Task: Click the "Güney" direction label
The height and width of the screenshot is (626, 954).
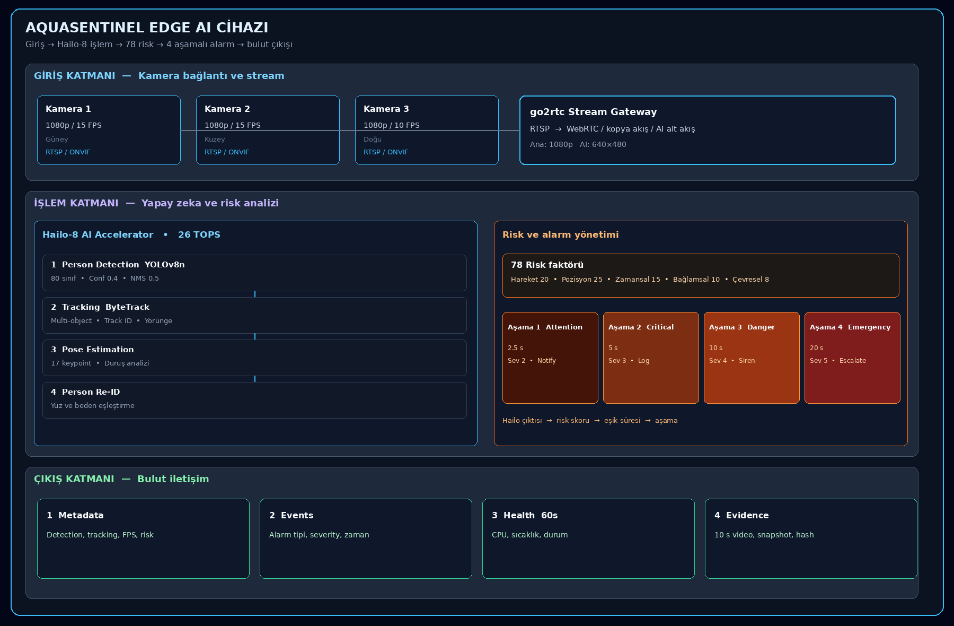Action: 57,140
